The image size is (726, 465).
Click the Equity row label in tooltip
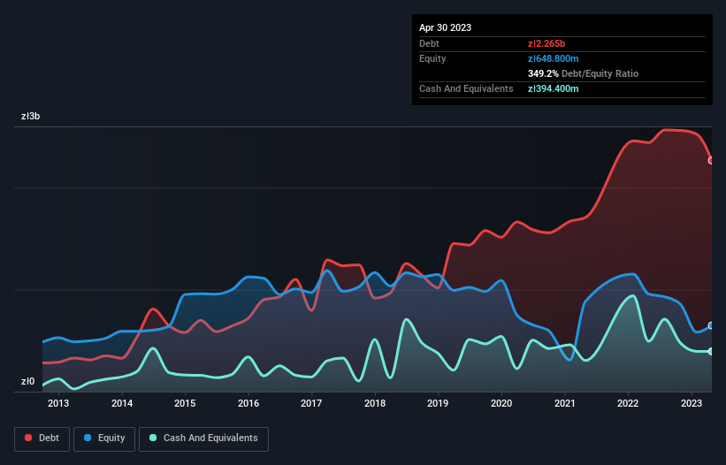pos(432,58)
